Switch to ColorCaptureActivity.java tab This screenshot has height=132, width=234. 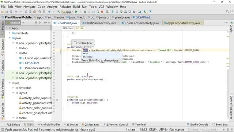[141, 23]
